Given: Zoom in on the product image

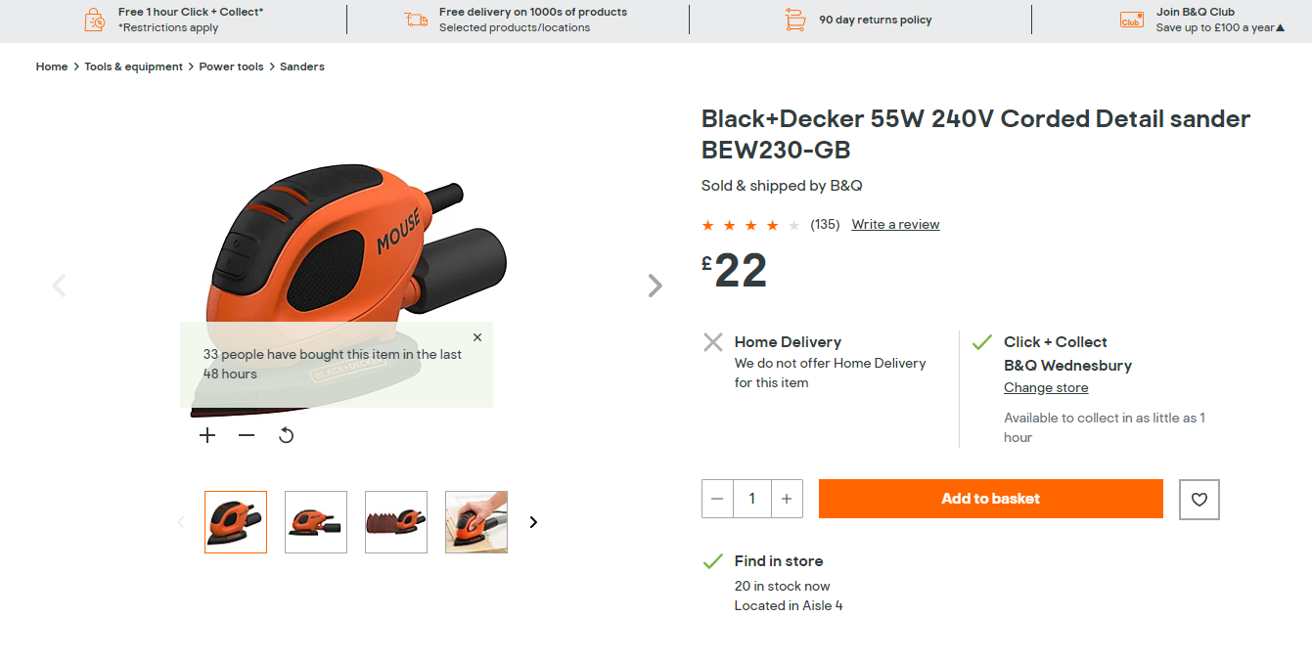Looking at the screenshot, I should [x=207, y=435].
